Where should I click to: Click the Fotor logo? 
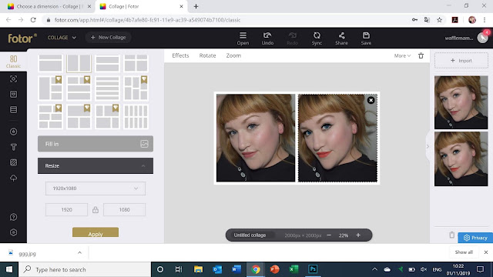click(22, 38)
